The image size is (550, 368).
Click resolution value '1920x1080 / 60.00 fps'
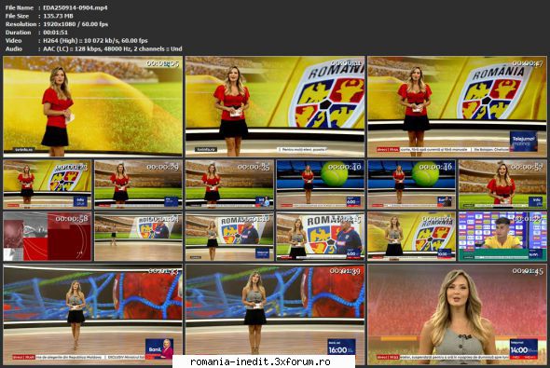76,24
